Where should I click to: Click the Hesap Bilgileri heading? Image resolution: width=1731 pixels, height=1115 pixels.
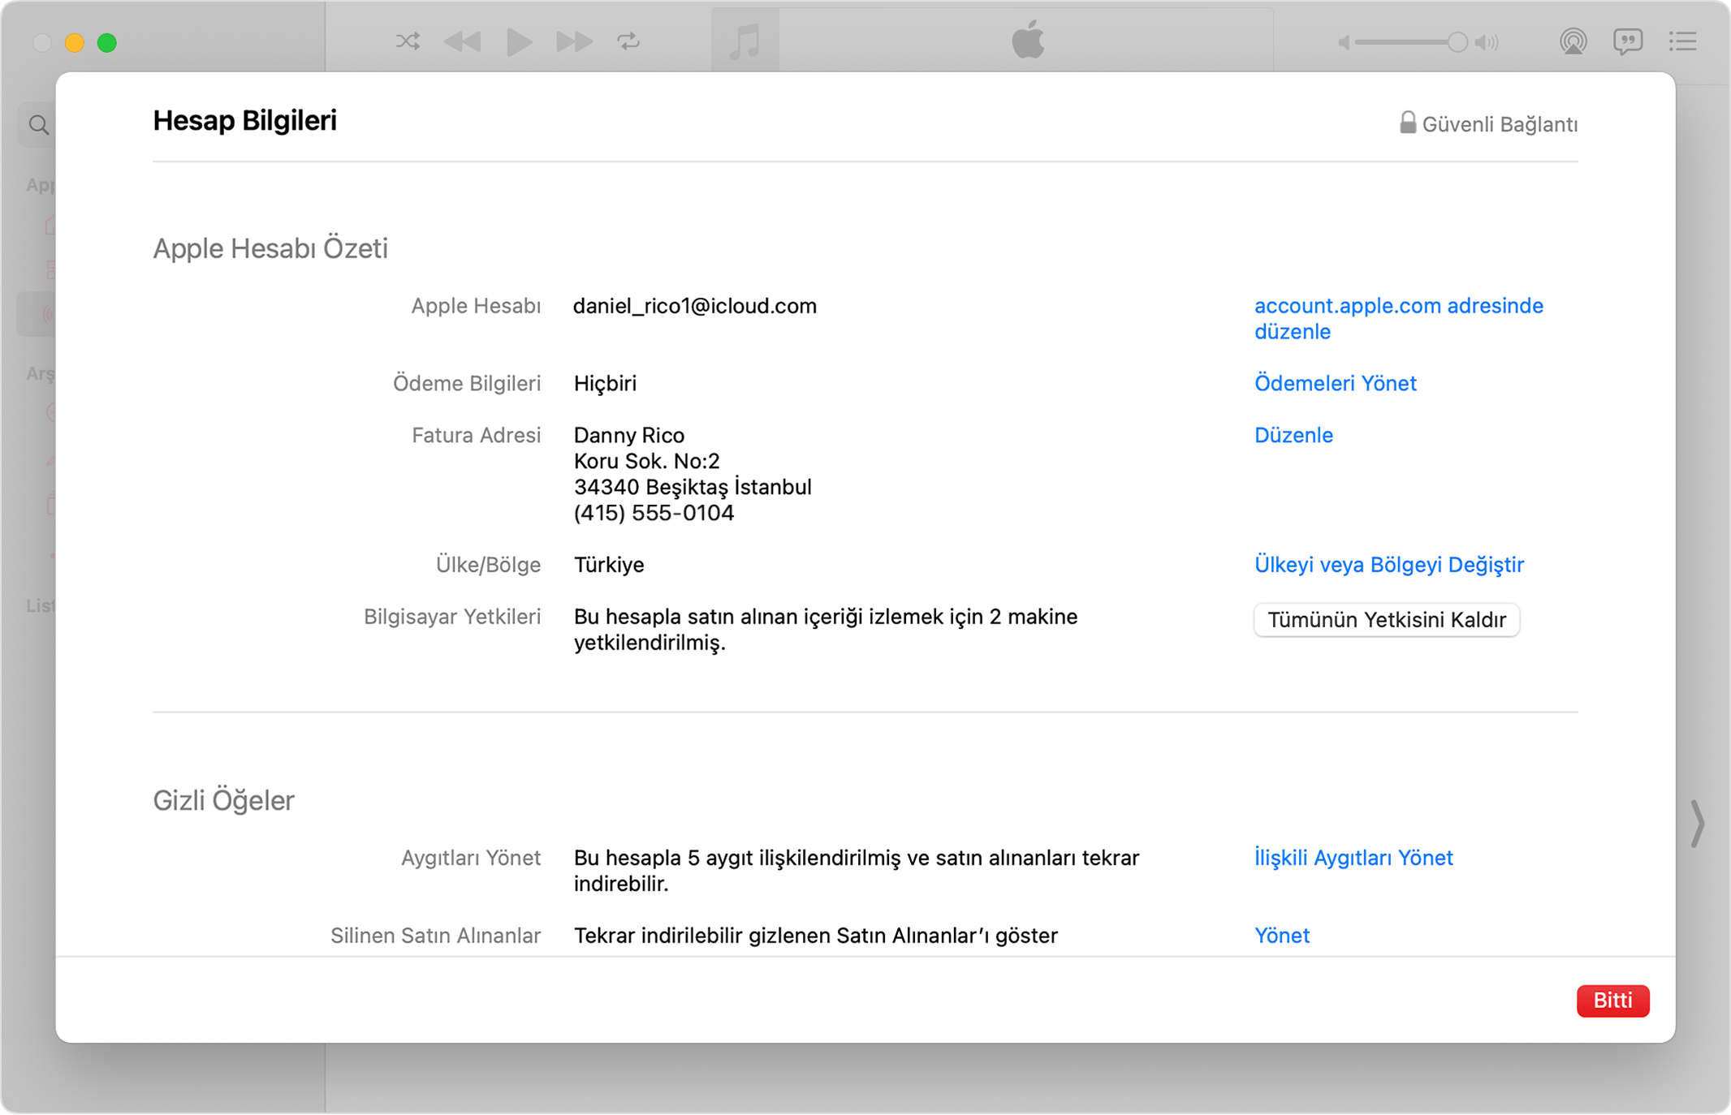pyautogui.click(x=245, y=120)
